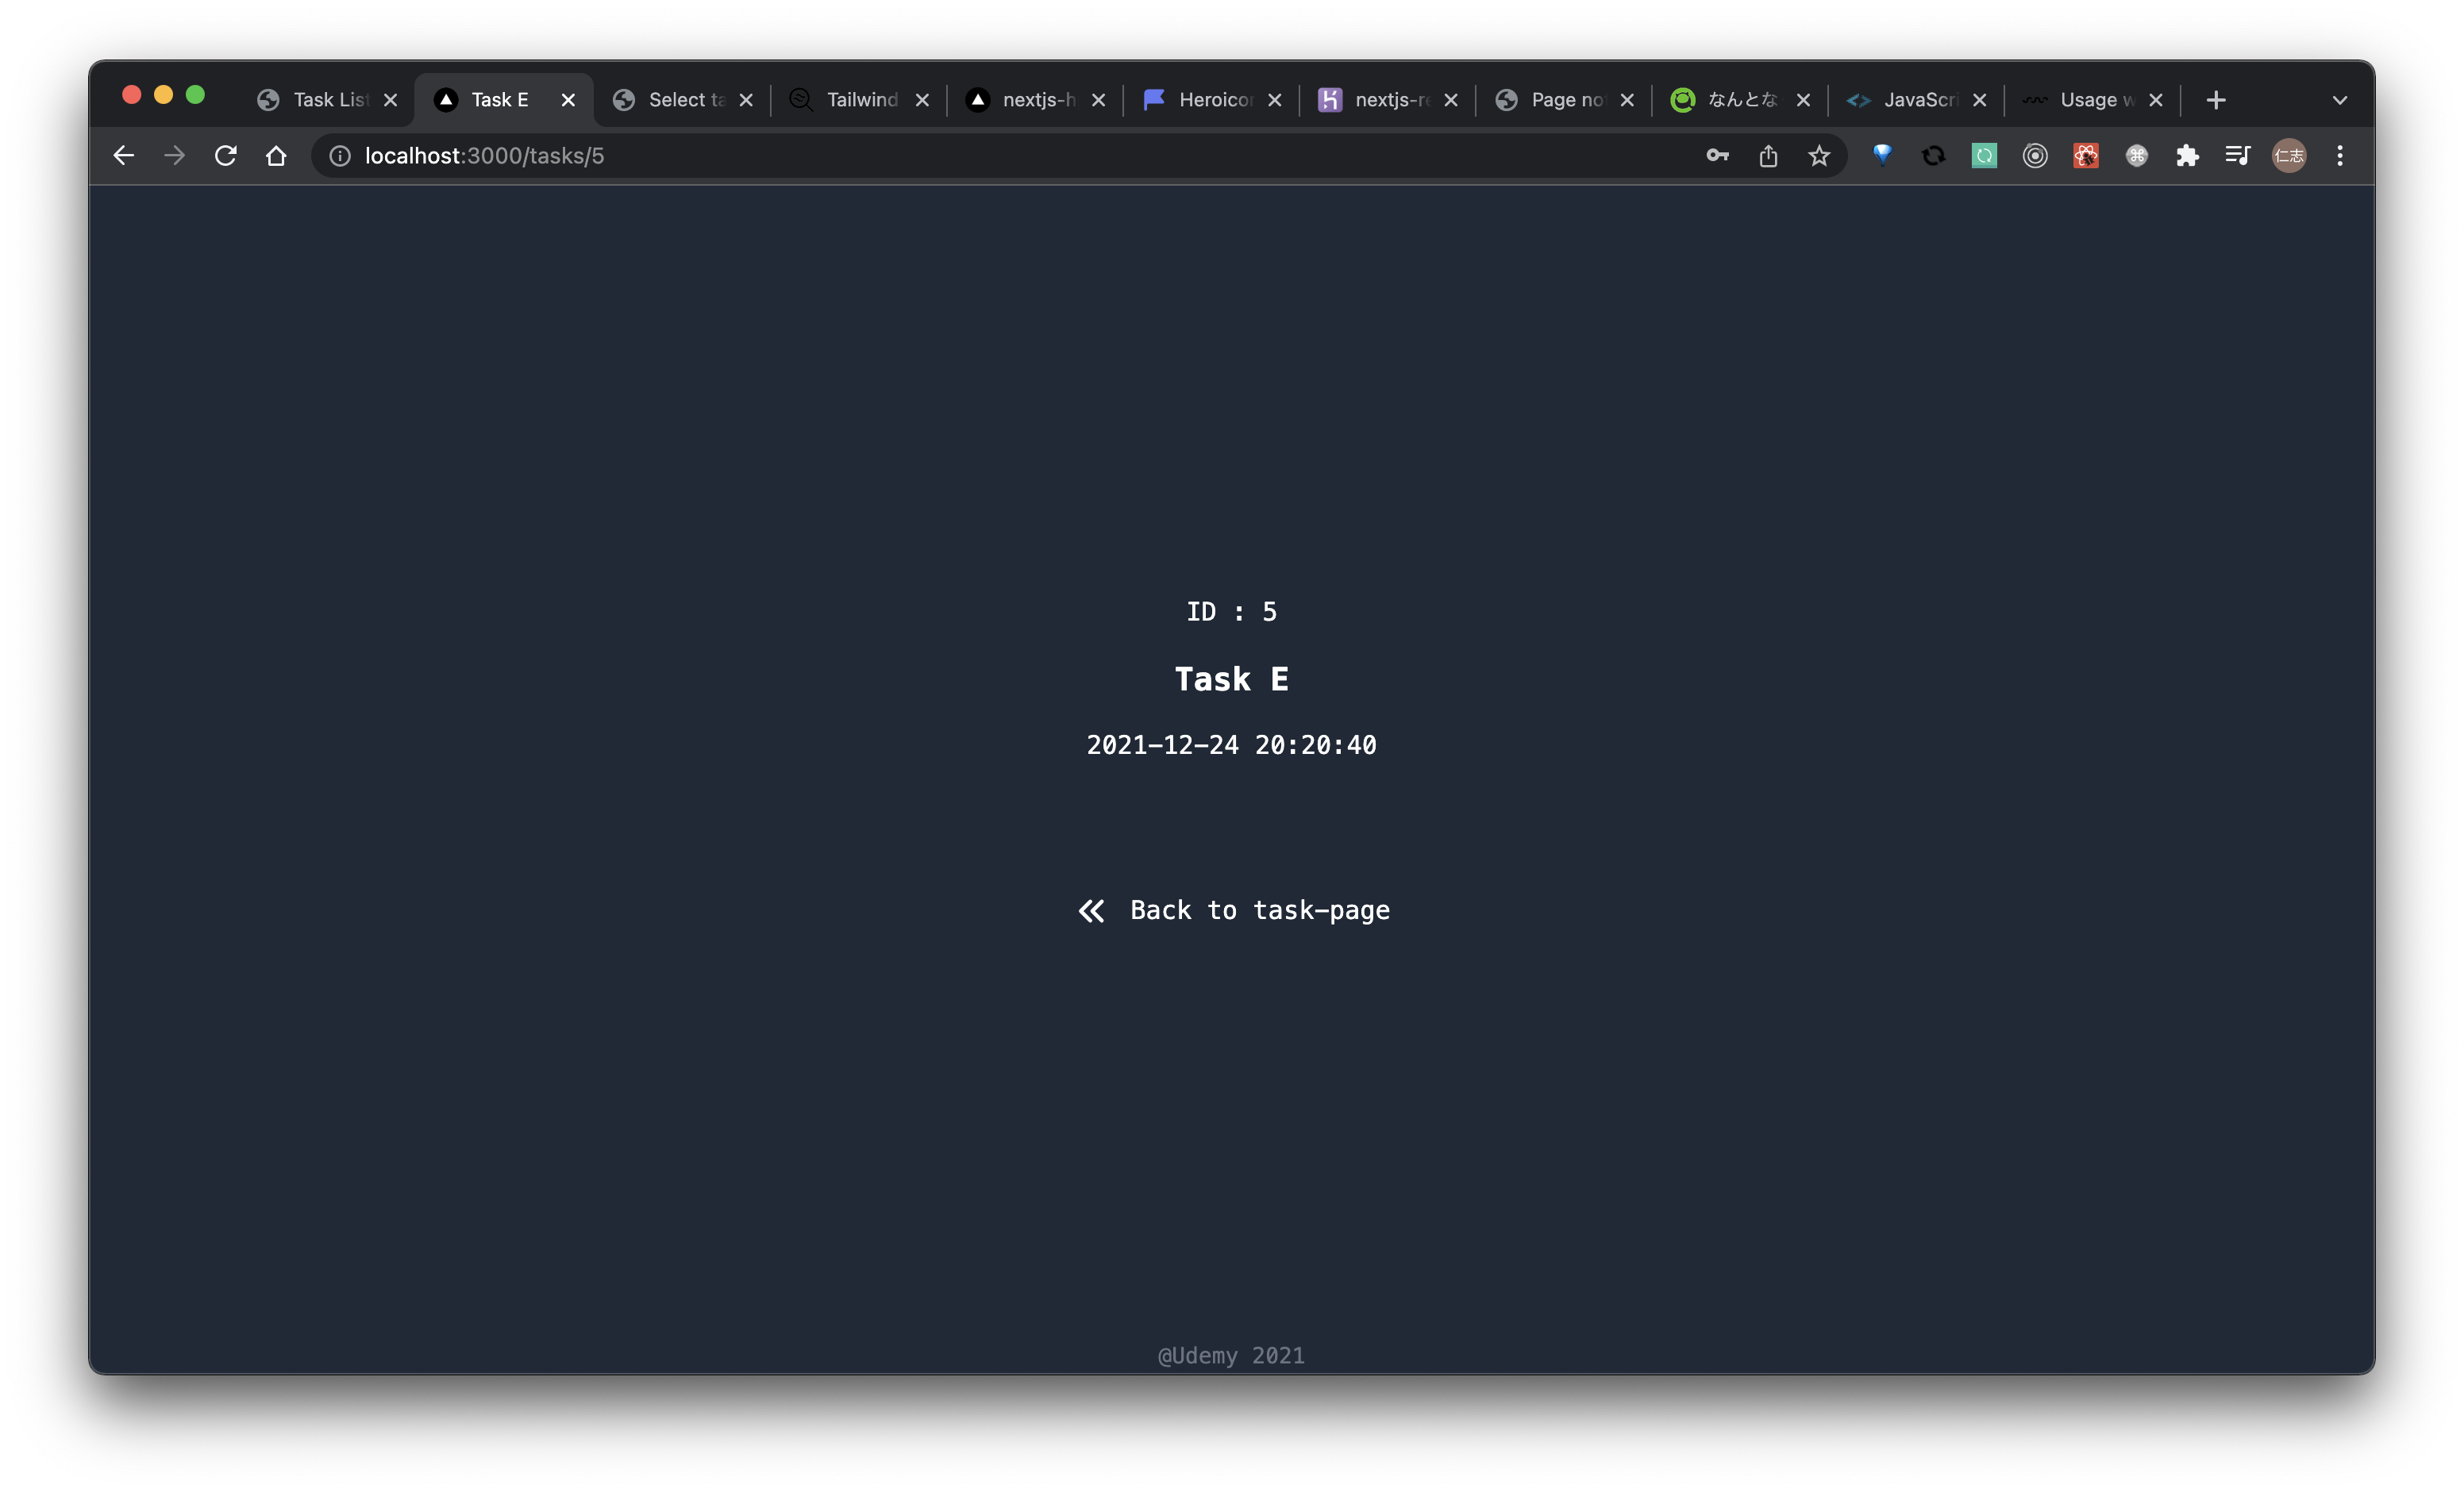Image resolution: width=2464 pixels, height=1492 pixels.
Task: Open the password manager key icon
Action: [x=1716, y=156]
